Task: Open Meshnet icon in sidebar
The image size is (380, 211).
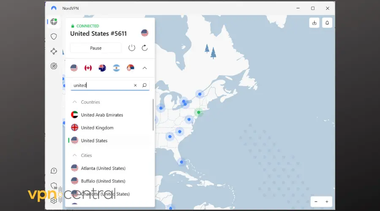Action: click(54, 51)
